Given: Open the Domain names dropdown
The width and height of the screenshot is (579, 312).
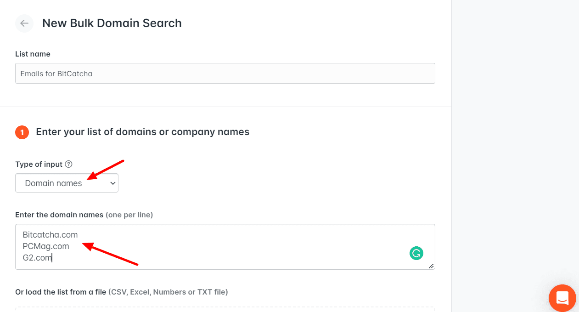Looking at the screenshot, I should tap(67, 183).
